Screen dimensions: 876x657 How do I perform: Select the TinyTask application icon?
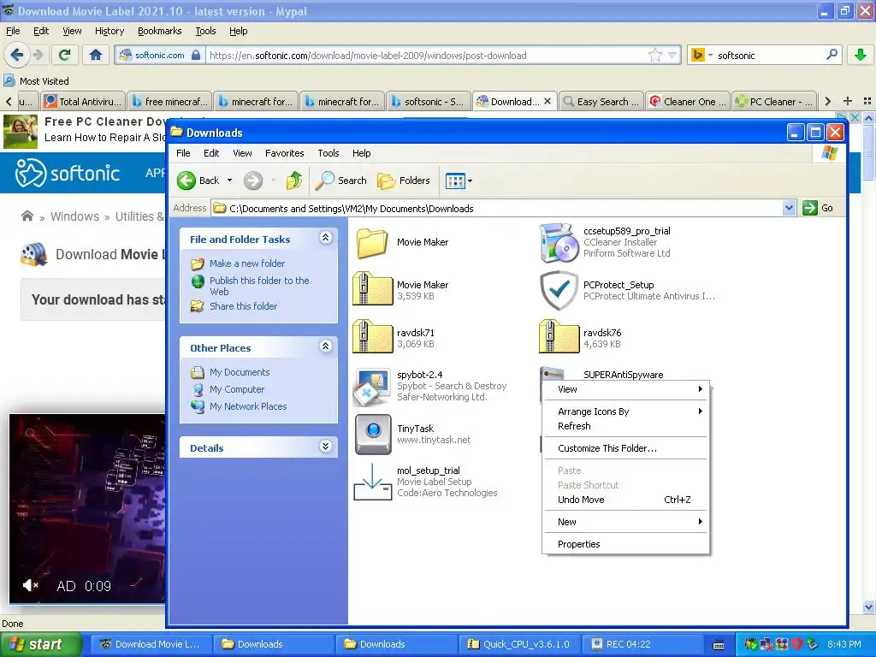[x=373, y=434]
